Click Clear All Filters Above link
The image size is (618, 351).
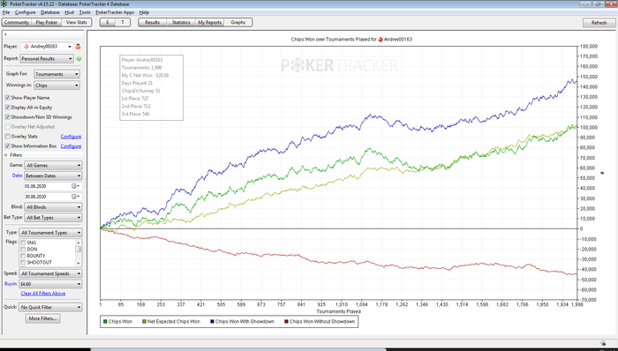pyautogui.click(x=43, y=294)
